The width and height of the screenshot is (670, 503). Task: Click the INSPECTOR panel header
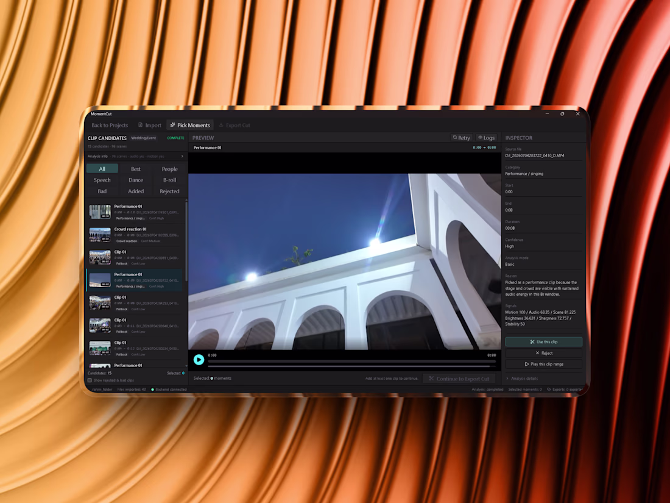pyautogui.click(x=519, y=138)
